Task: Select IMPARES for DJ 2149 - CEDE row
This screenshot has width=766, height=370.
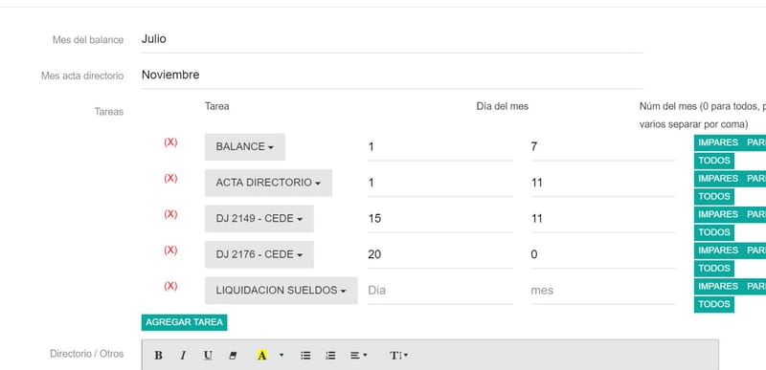Action: [x=717, y=214]
